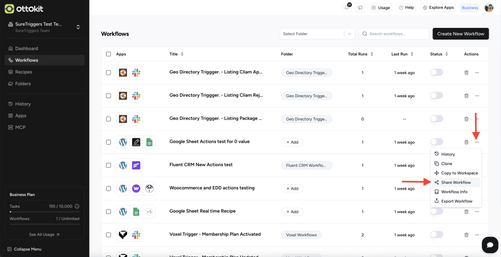The width and height of the screenshot is (501, 257).
Task: Open the See All Usage link
Action: pyautogui.click(x=44, y=235)
